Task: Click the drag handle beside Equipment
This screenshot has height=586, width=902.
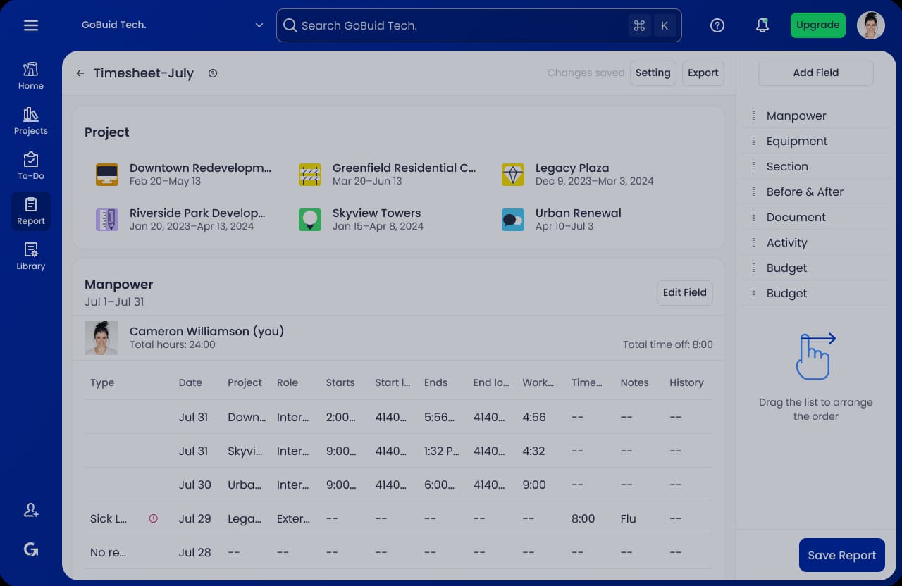Action: pos(754,141)
